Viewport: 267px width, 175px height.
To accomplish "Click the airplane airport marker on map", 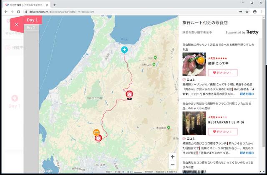I will click(x=124, y=50).
